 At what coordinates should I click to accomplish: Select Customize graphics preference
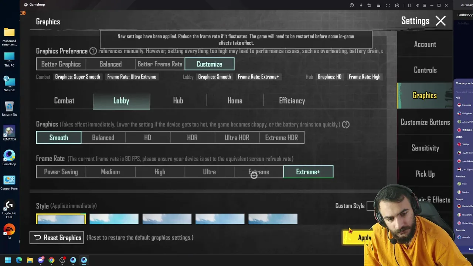[x=210, y=64]
